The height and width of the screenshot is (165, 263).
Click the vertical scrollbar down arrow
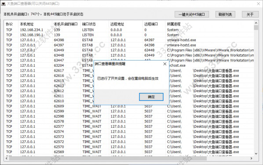[256, 154]
